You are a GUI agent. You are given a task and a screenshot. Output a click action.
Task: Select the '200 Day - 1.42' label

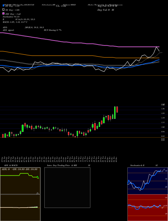point(13,14)
